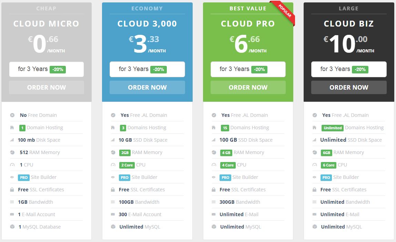Click the CHEAP label above Cloud Micro
Image resolution: width=396 pixels, height=242 pixels.
tap(46, 9)
